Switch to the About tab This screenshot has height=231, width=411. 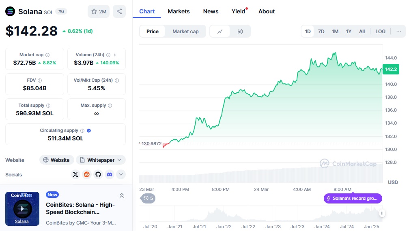coord(267,11)
